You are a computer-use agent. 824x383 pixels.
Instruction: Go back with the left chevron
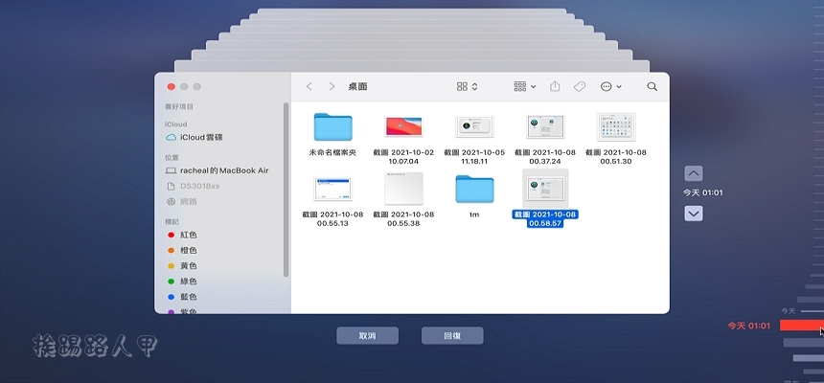coord(309,86)
